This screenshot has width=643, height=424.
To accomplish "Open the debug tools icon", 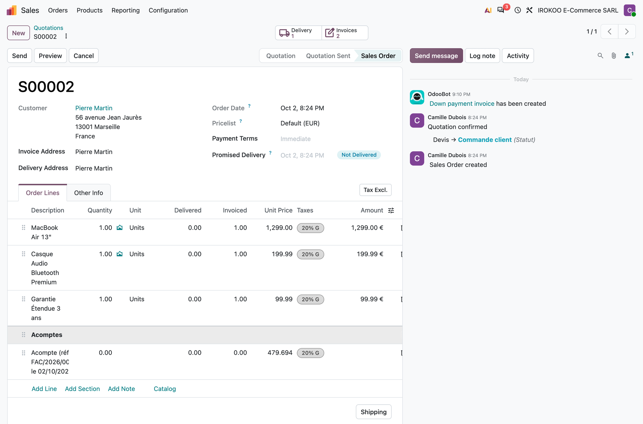I will (529, 10).
